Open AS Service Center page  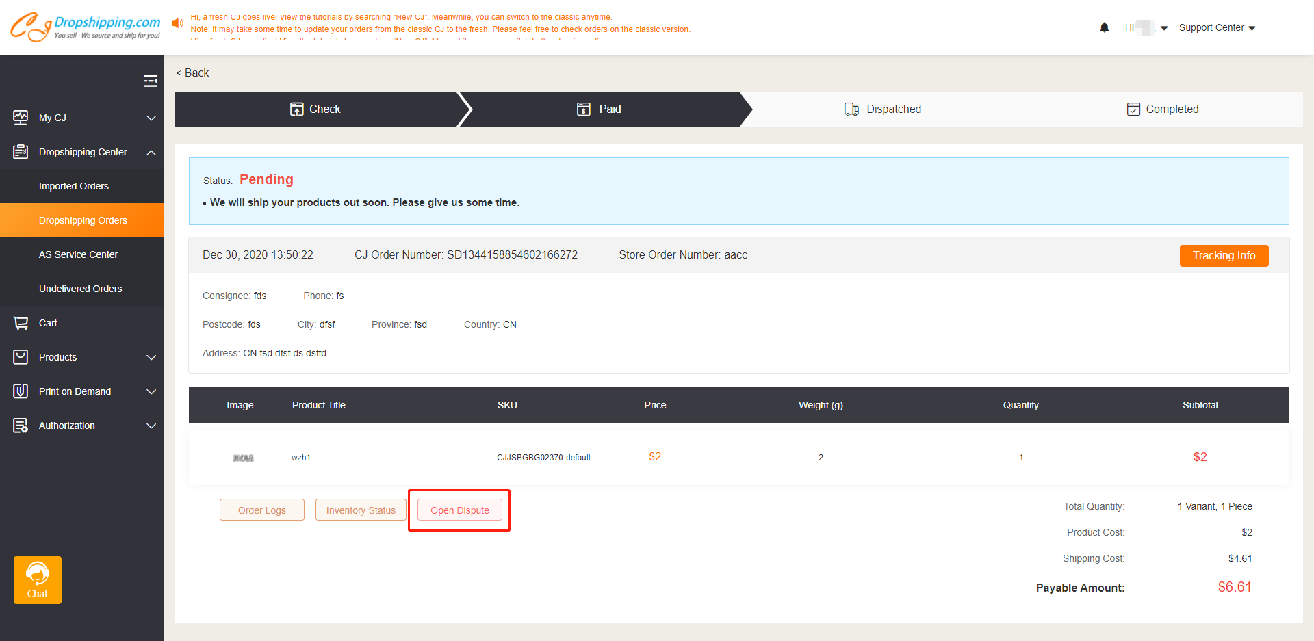[x=78, y=254]
